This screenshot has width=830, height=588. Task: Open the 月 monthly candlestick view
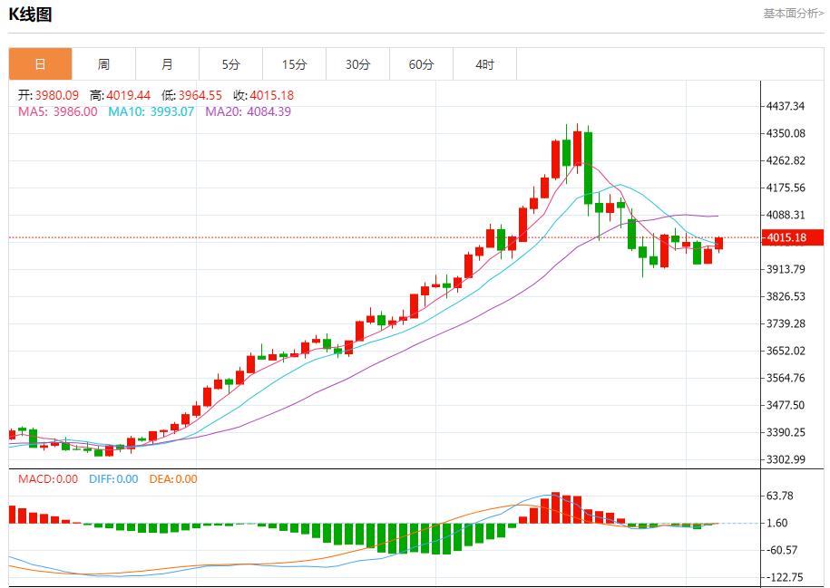click(x=167, y=63)
